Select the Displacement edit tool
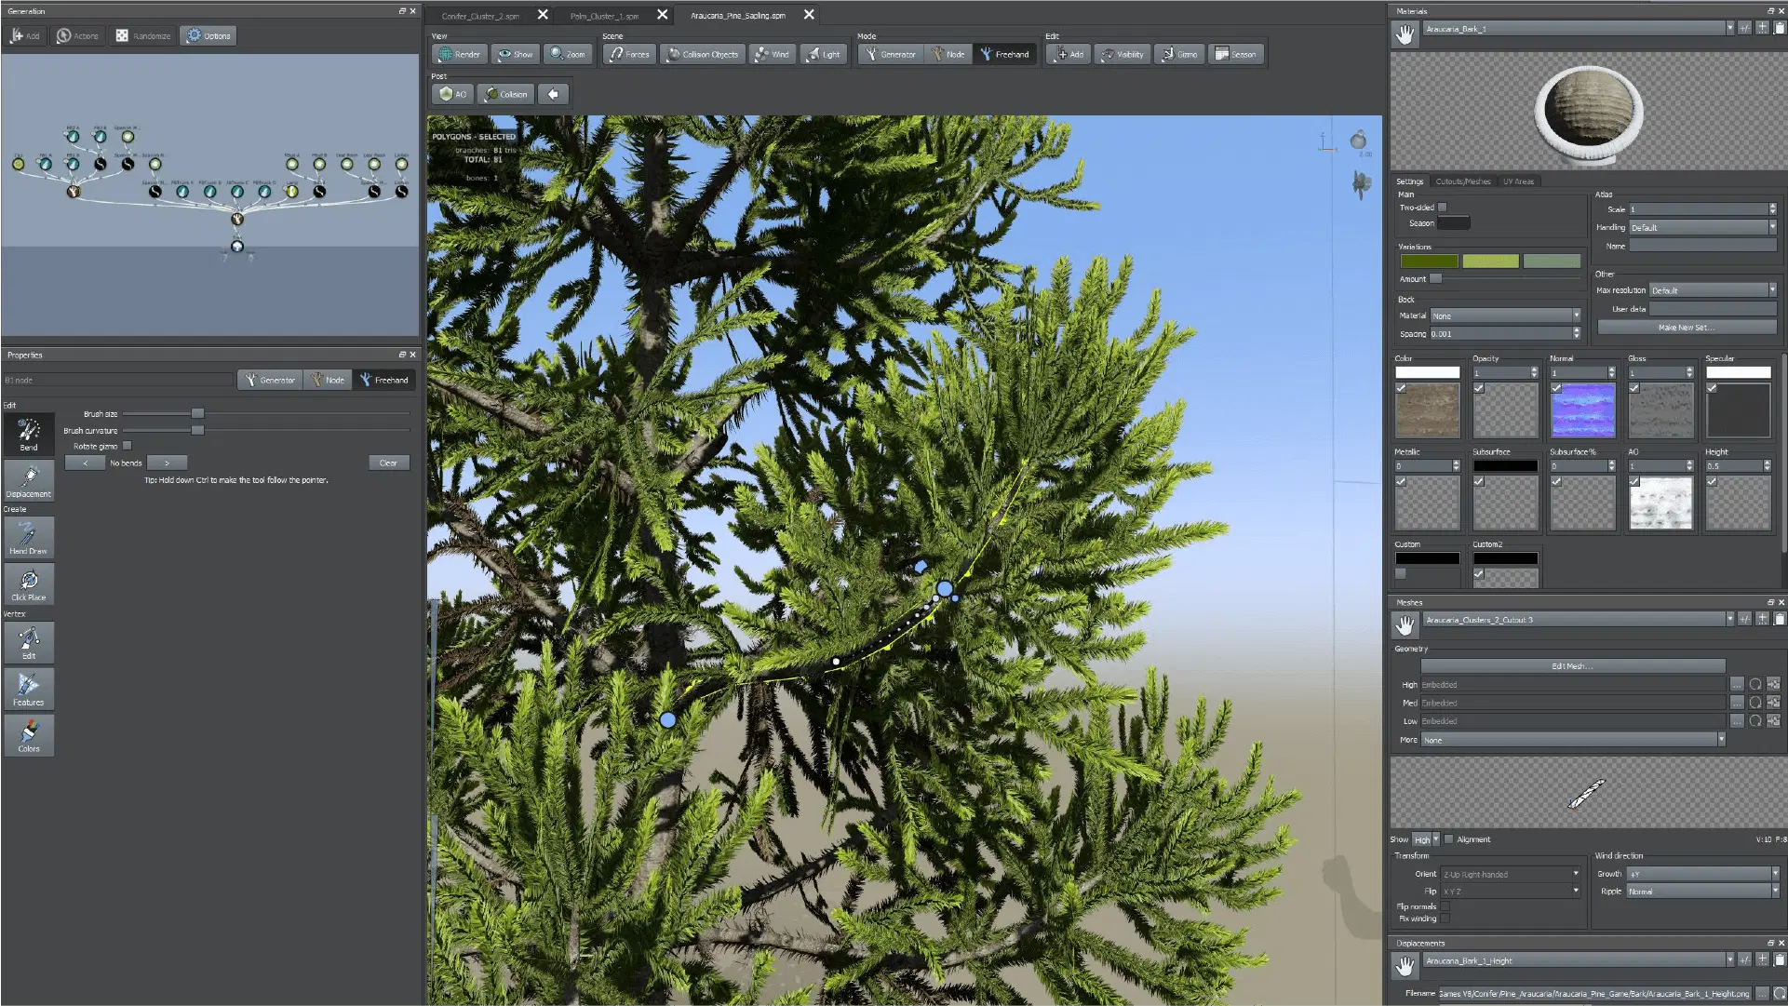Viewport: 1788px width, 1006px height. point(27,480)
